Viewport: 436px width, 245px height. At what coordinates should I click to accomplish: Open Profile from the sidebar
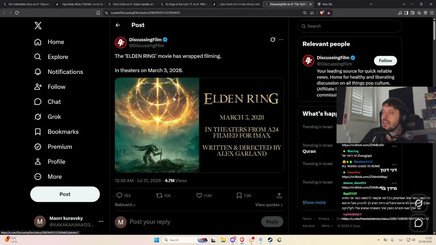click(50, 162)
